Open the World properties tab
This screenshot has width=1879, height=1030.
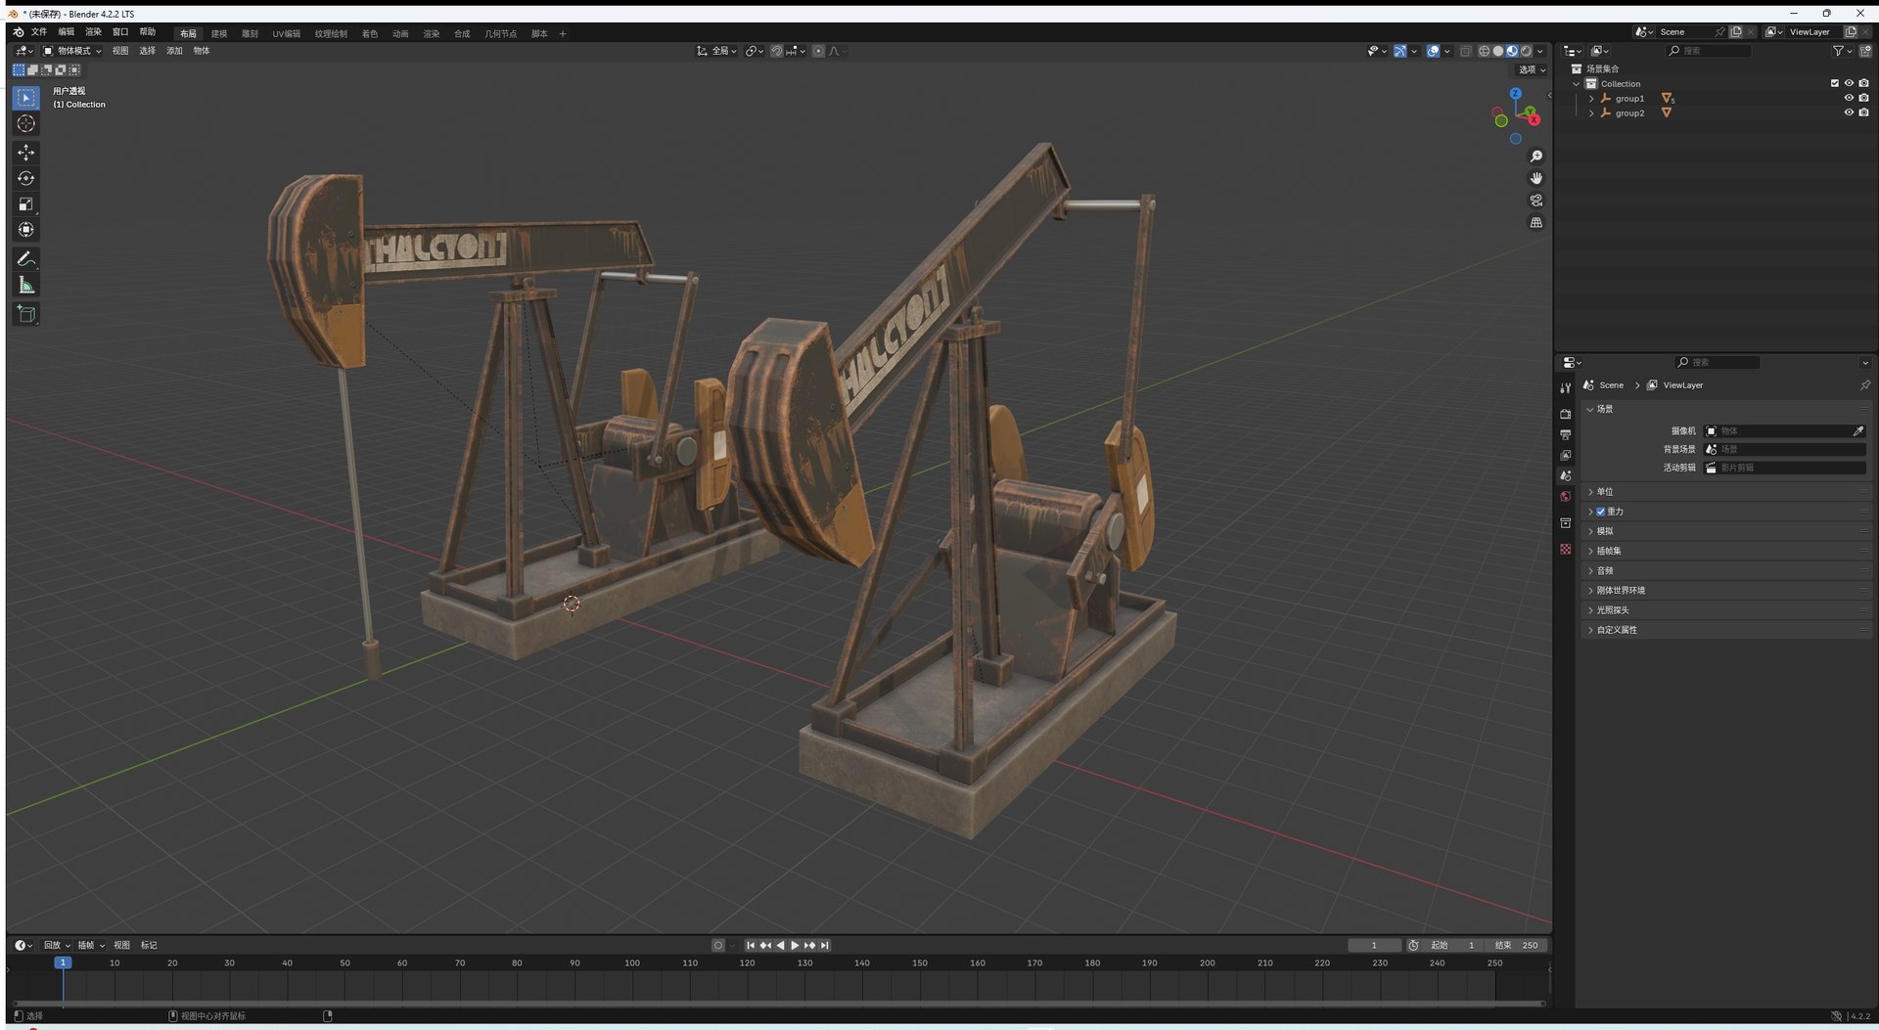pyautogui.click(x=1566, y=497)
